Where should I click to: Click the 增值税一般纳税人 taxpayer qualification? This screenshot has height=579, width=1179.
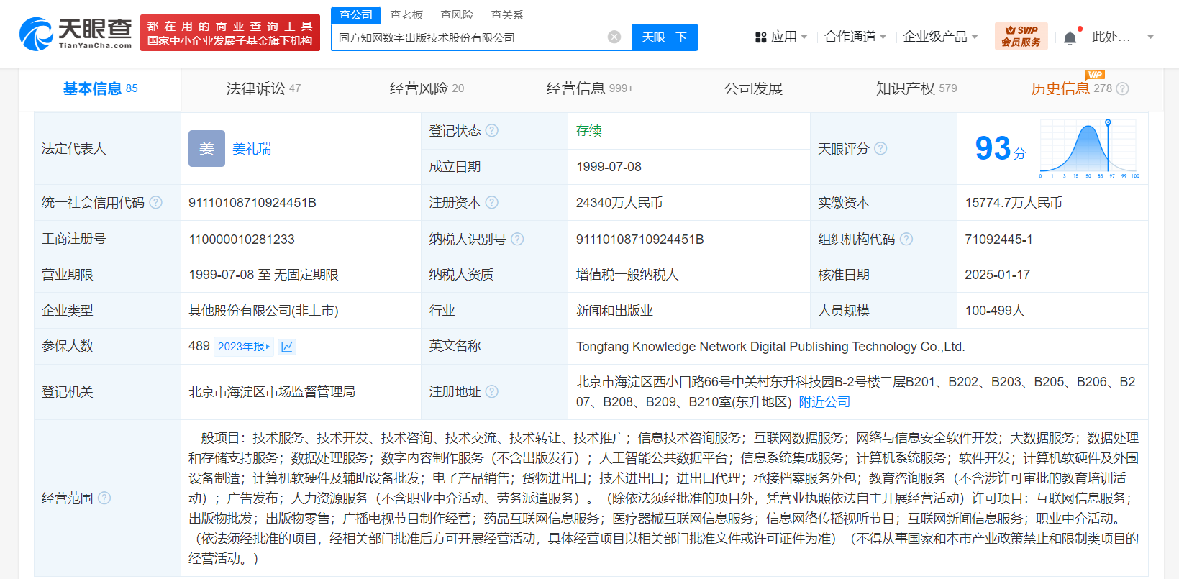point(627,275)
